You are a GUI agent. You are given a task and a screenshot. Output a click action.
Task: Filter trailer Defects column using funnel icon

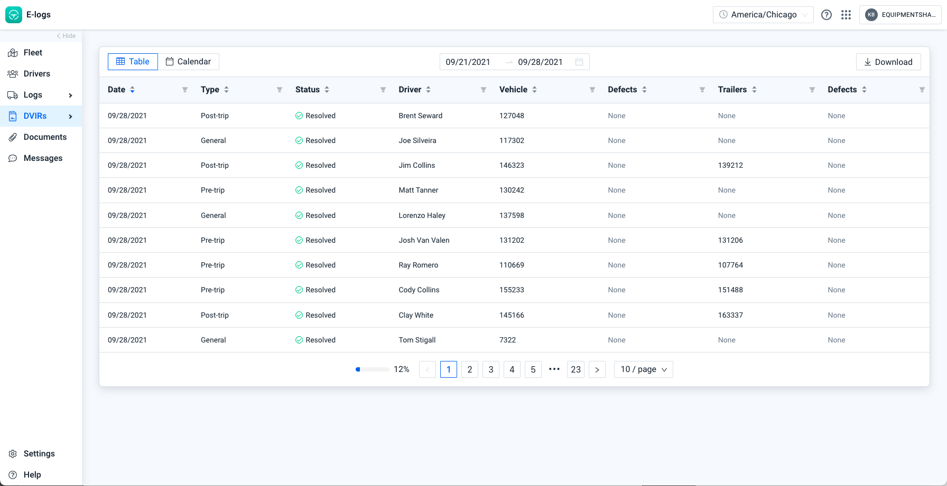click(922, 90)
